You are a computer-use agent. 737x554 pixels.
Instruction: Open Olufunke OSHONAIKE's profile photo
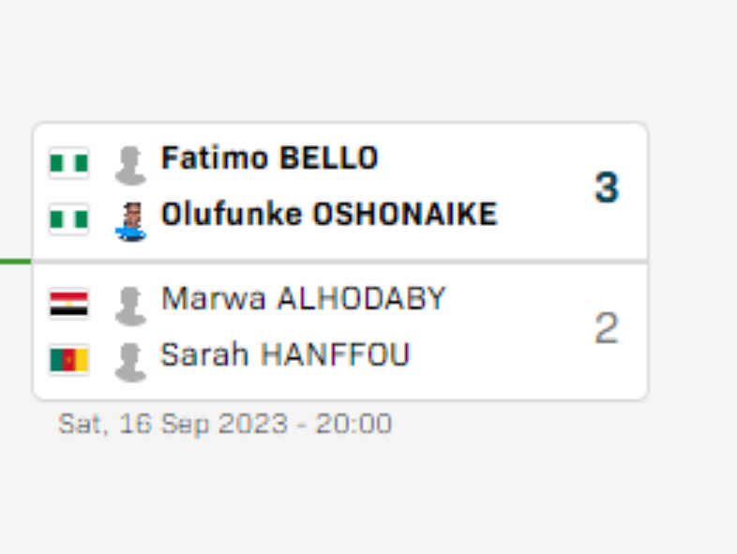130,222
